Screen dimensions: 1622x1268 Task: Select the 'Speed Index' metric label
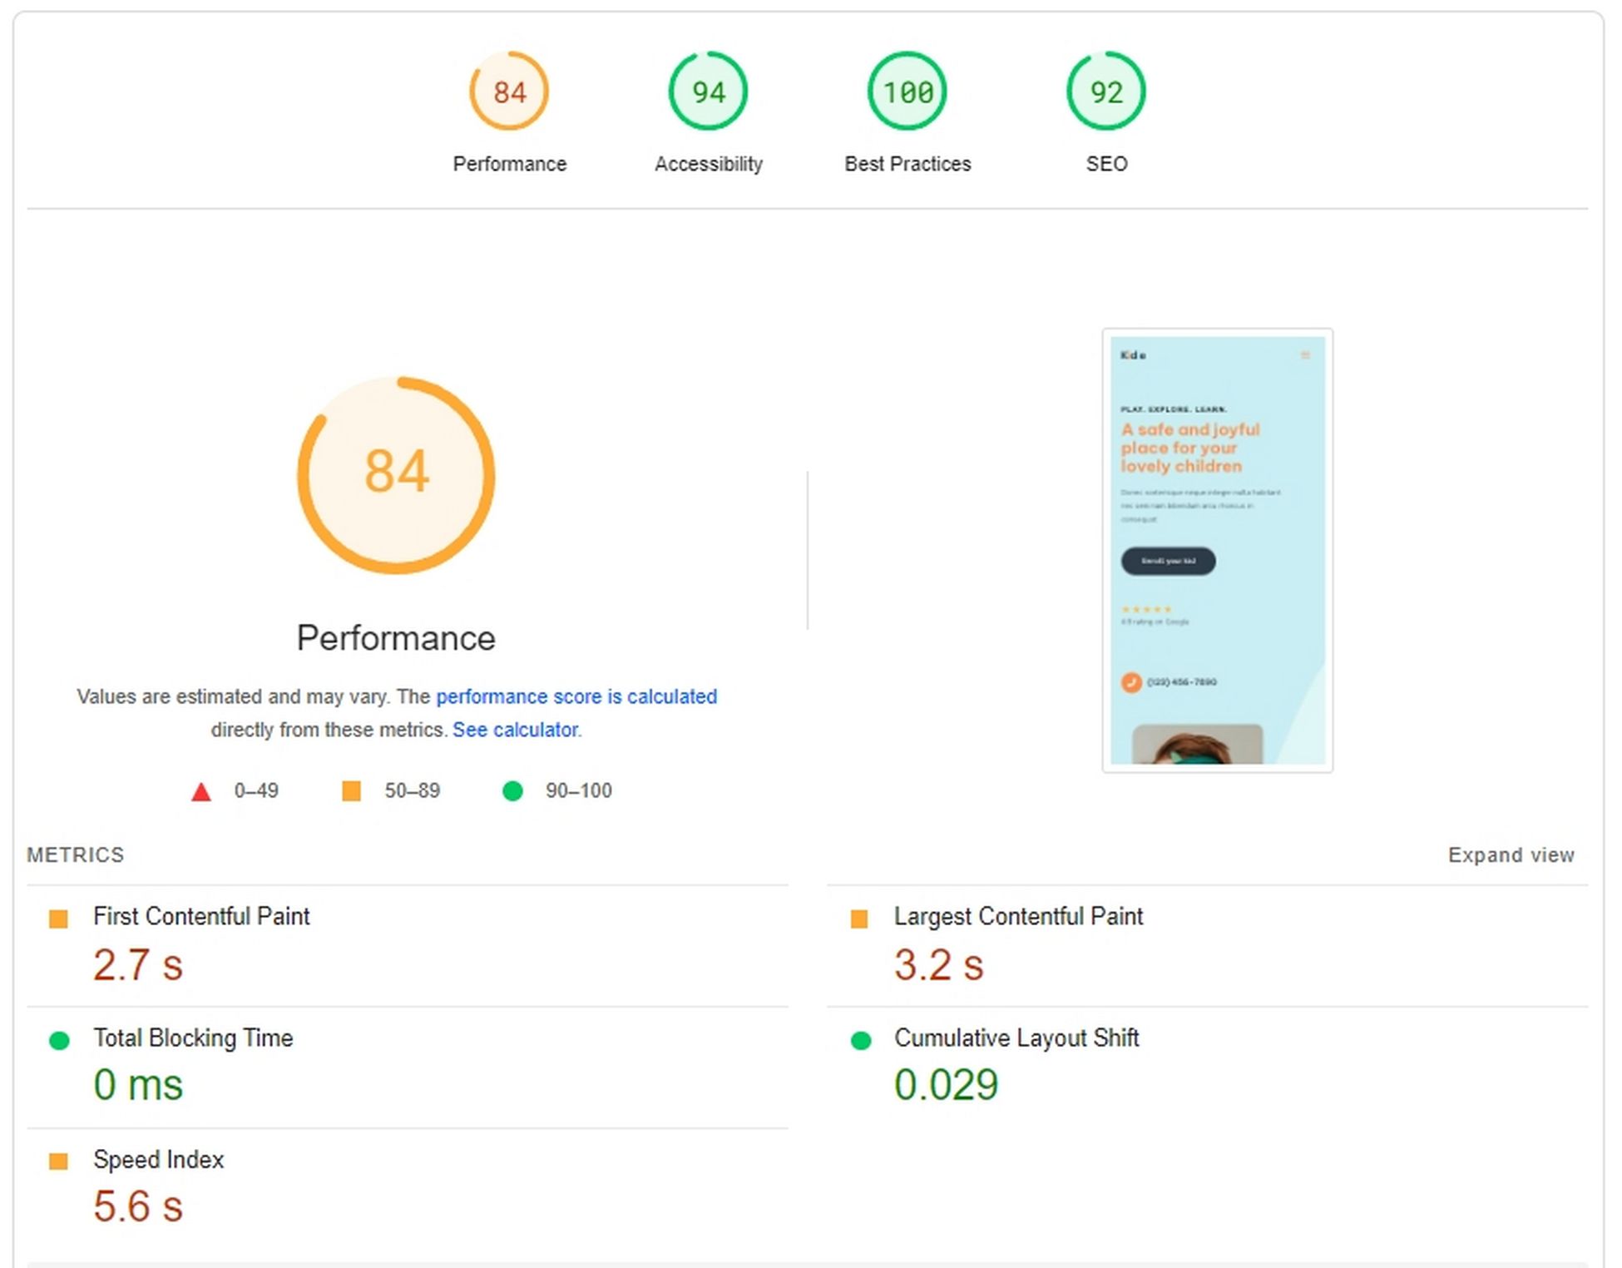click(x=159, y=1159)
